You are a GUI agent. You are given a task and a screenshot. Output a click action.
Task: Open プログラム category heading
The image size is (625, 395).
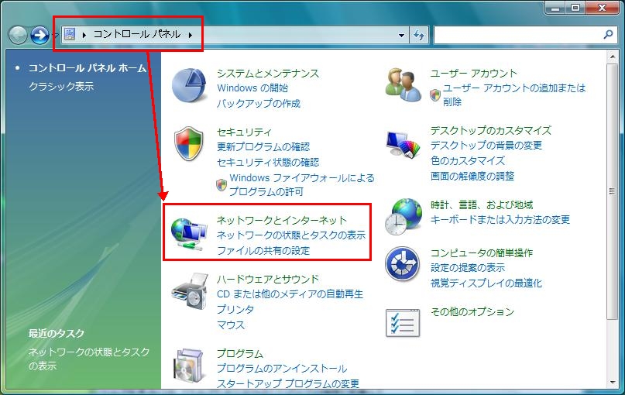pyautogui.click(x=240, y=353)
